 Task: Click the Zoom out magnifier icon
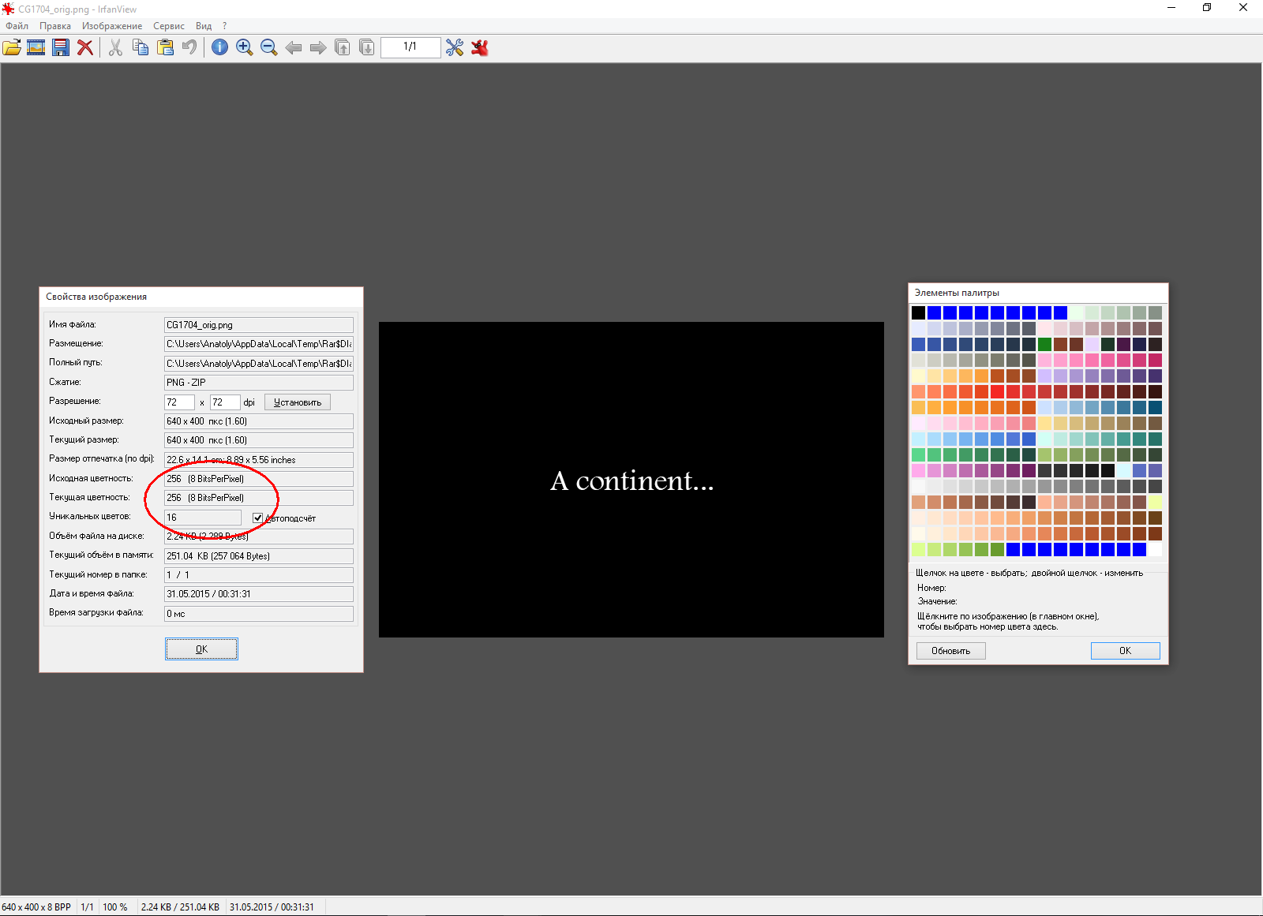tap(269, 47)
